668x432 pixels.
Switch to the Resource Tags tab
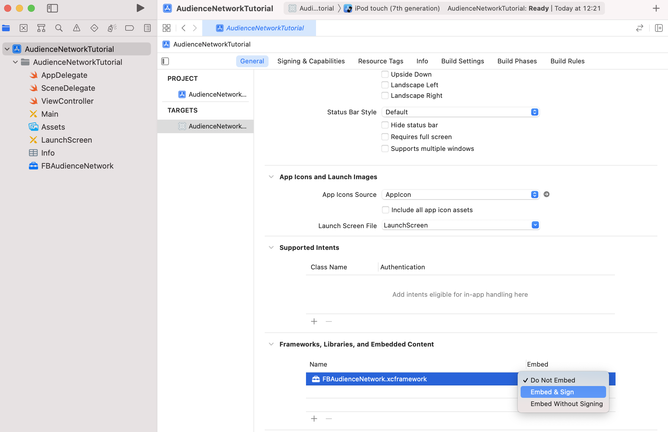pos(381,61)
